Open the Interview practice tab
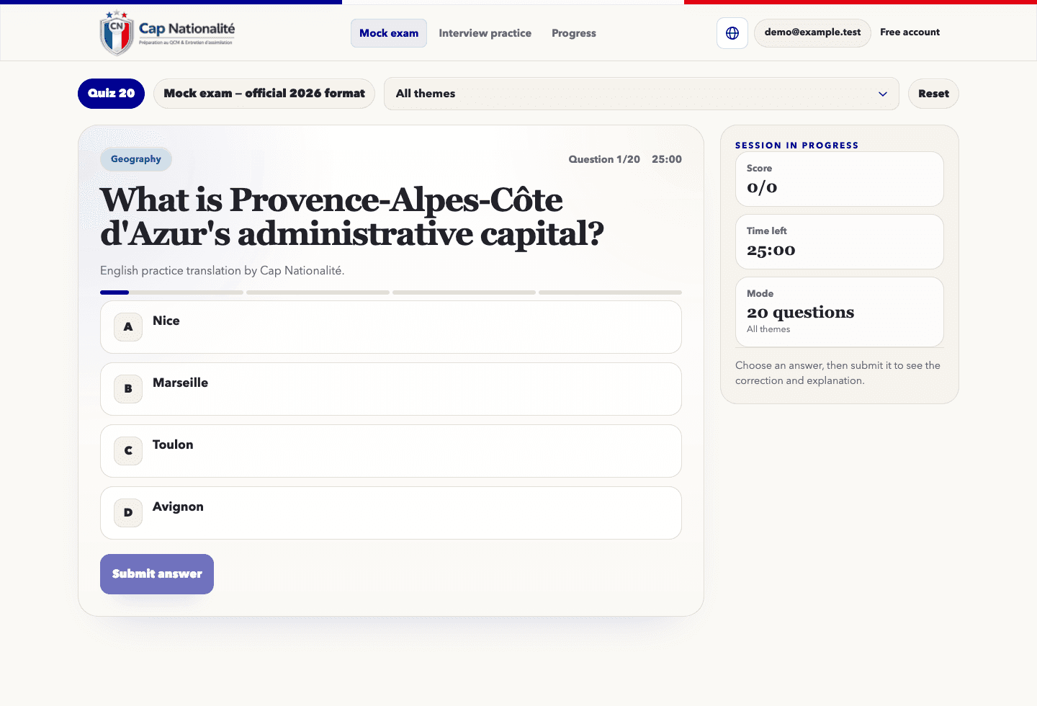The image size is (1037, 706). (485, 33)
